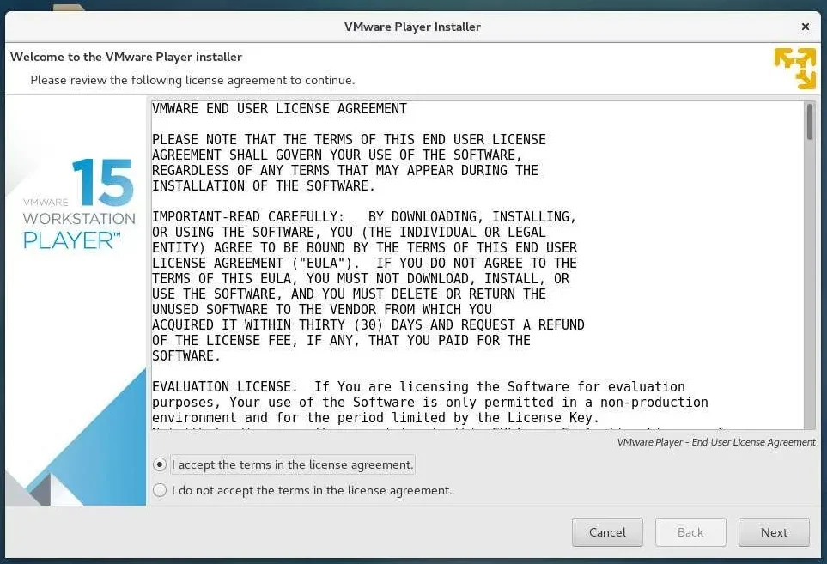The image size is (827, 564).
Task: Click the Cancel button
Action: click(607, 532)
